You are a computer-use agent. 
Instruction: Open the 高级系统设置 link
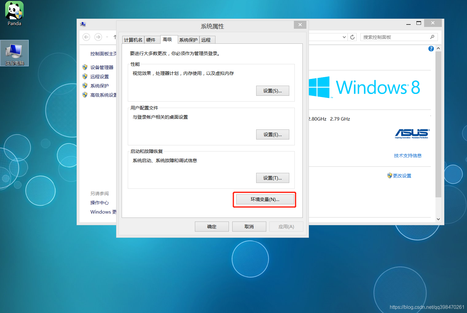(103, 95)
